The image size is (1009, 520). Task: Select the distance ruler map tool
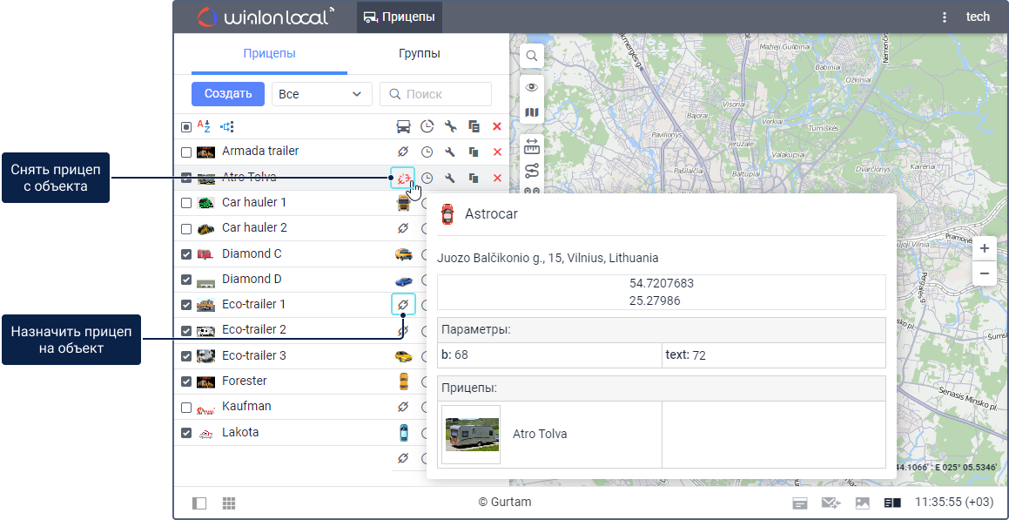pos(532,146)
